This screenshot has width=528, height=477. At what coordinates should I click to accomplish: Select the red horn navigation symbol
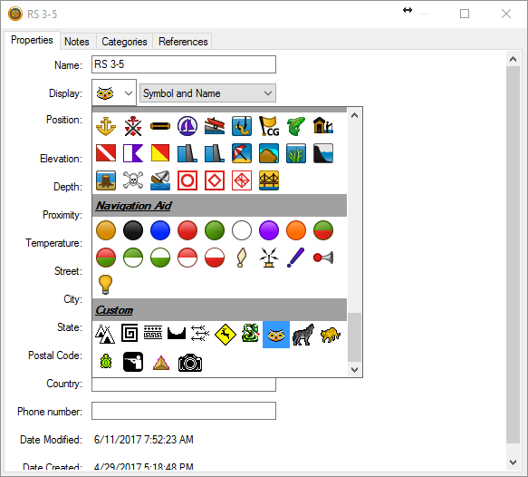pyautogui.click(x=323, y=258)
